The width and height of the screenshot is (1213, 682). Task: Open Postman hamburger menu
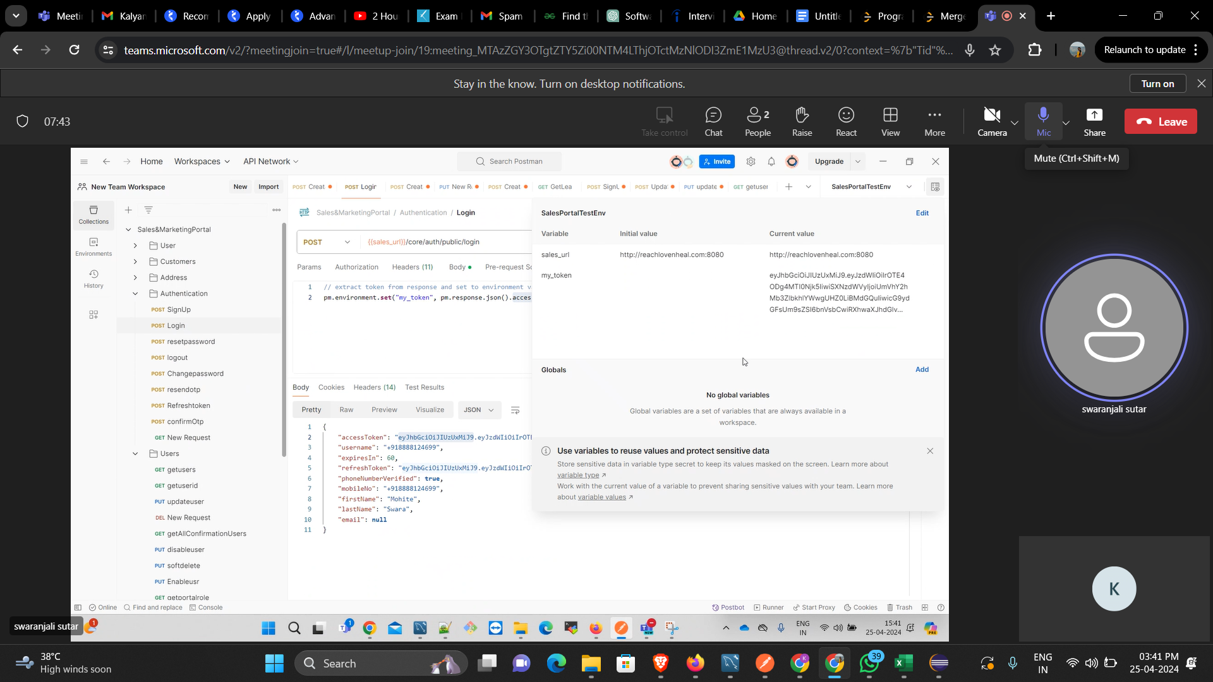pyautogui.click(x=84, y=162)
